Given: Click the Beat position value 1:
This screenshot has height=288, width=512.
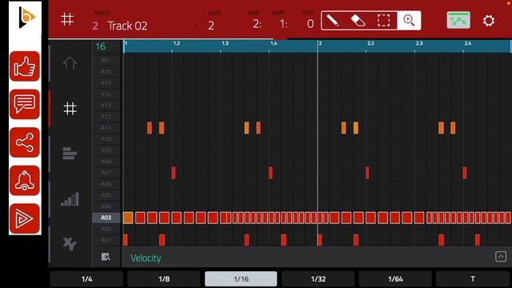Looking at the screenshot, I should click(x=283, y=24).
